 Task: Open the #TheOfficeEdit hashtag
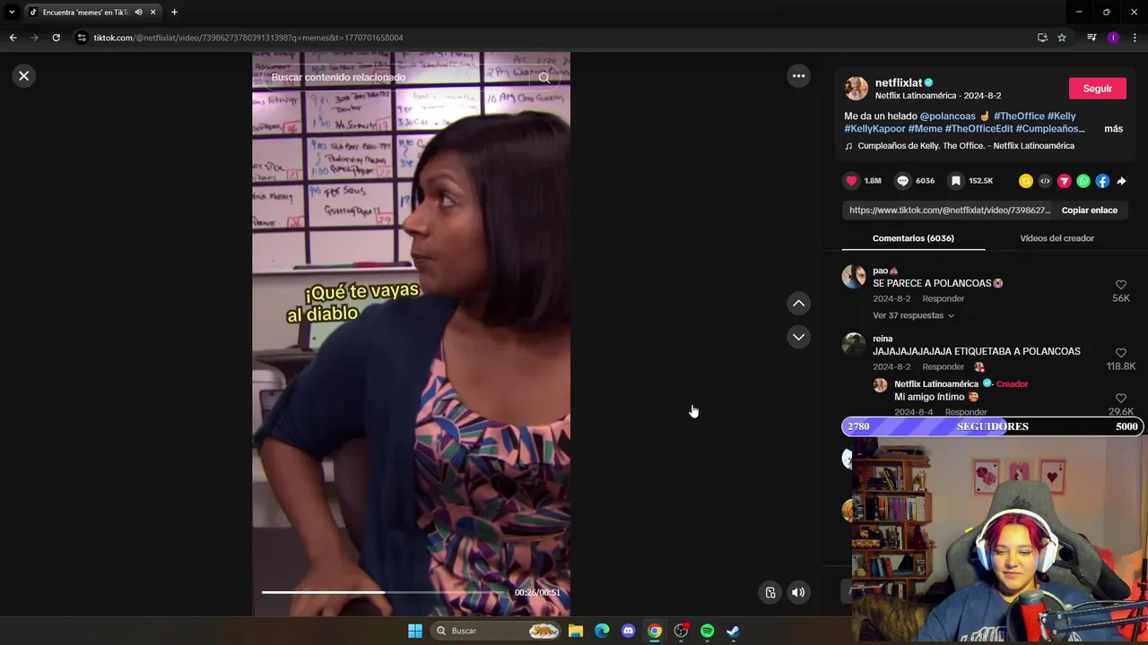pyautogui.click(x=978, y=129)
